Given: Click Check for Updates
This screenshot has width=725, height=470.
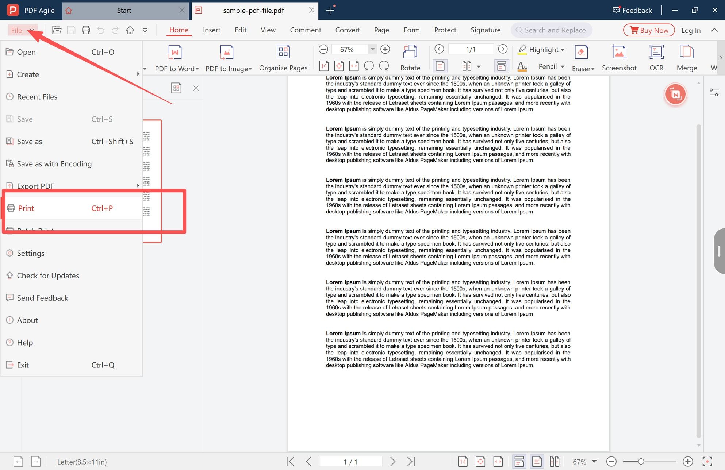Looking at the screenshot, I should point(72,276).
